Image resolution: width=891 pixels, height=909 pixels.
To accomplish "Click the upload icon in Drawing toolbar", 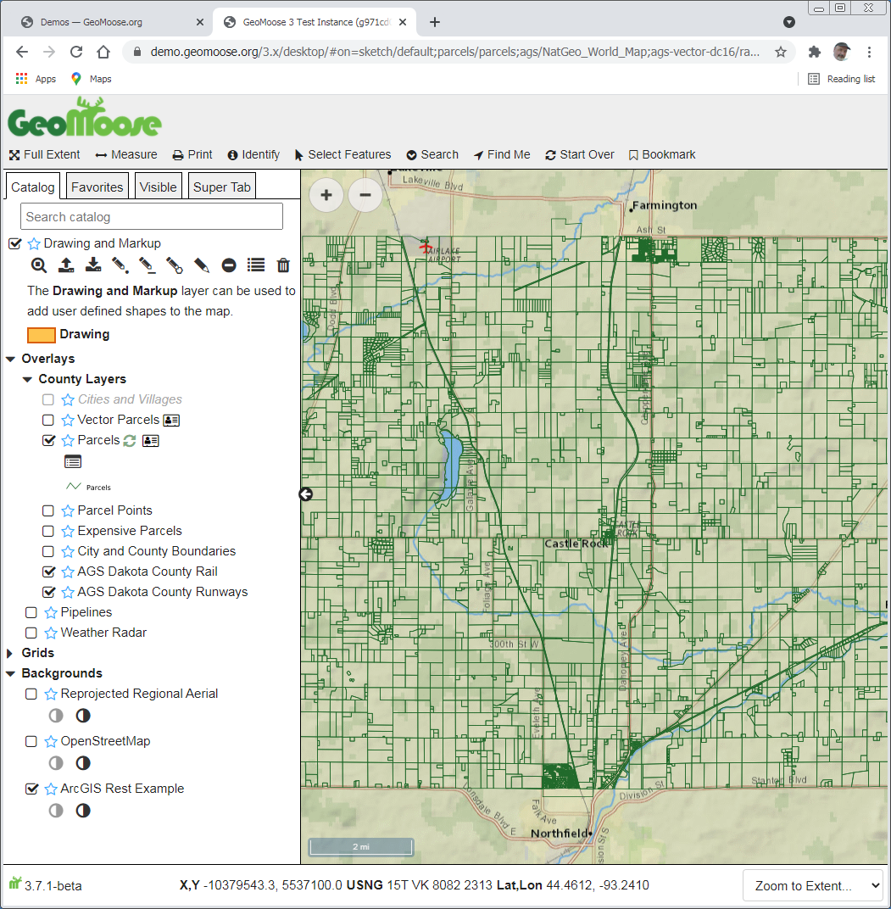I will [66, 265].
